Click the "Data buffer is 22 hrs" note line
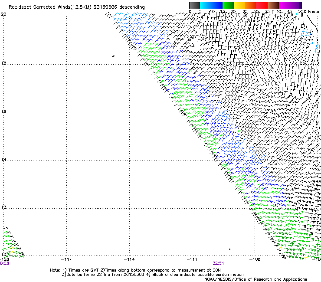The width and height of the screenshot is (321, 282). click(x=153, y=275)
